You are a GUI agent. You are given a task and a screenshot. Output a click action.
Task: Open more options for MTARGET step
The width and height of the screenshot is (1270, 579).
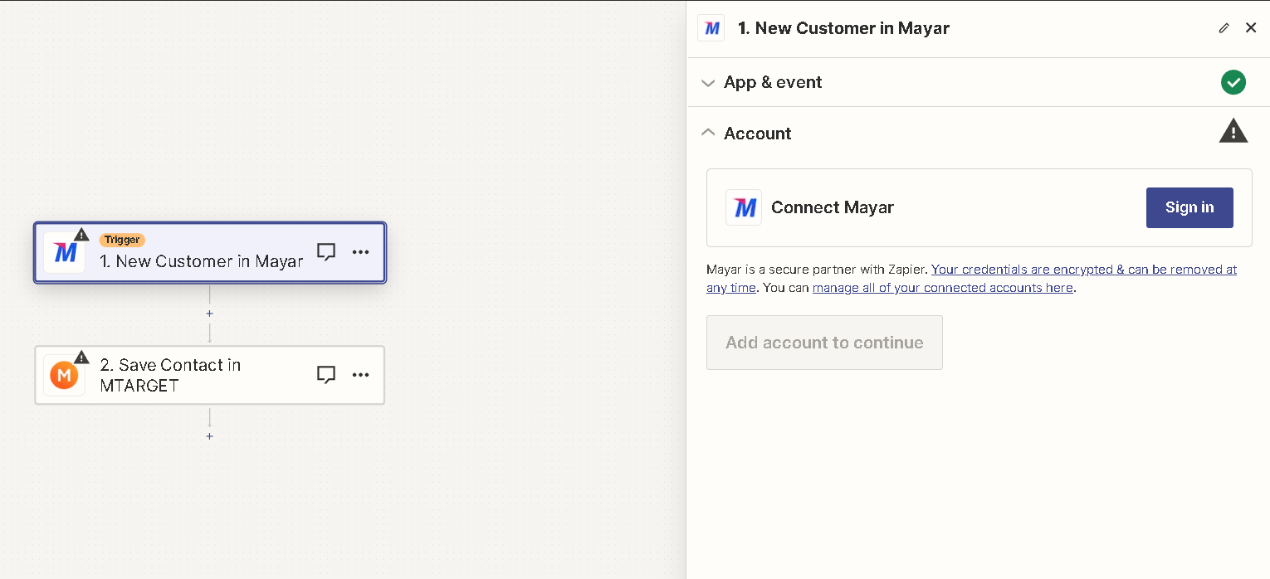(x=360, y=375)
